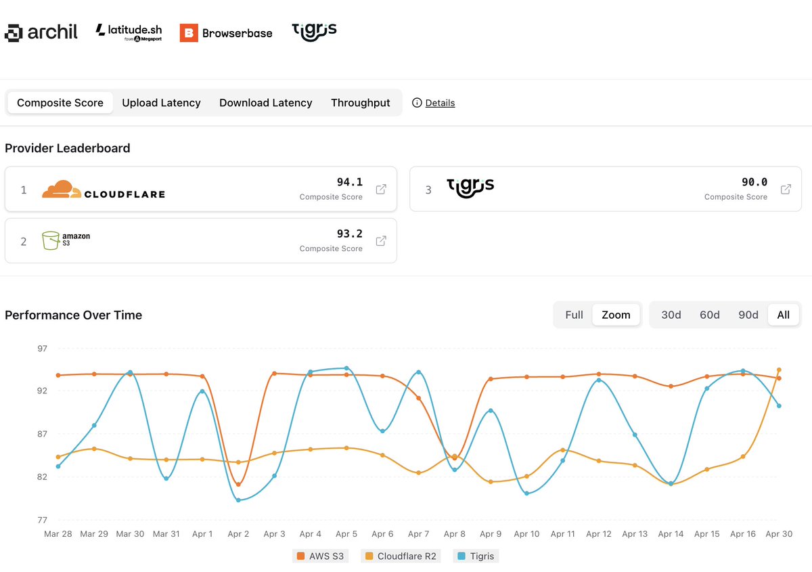Click the Mar 28 axis label
The width and height of the screenshot is (812, 572).
point(58,534)
